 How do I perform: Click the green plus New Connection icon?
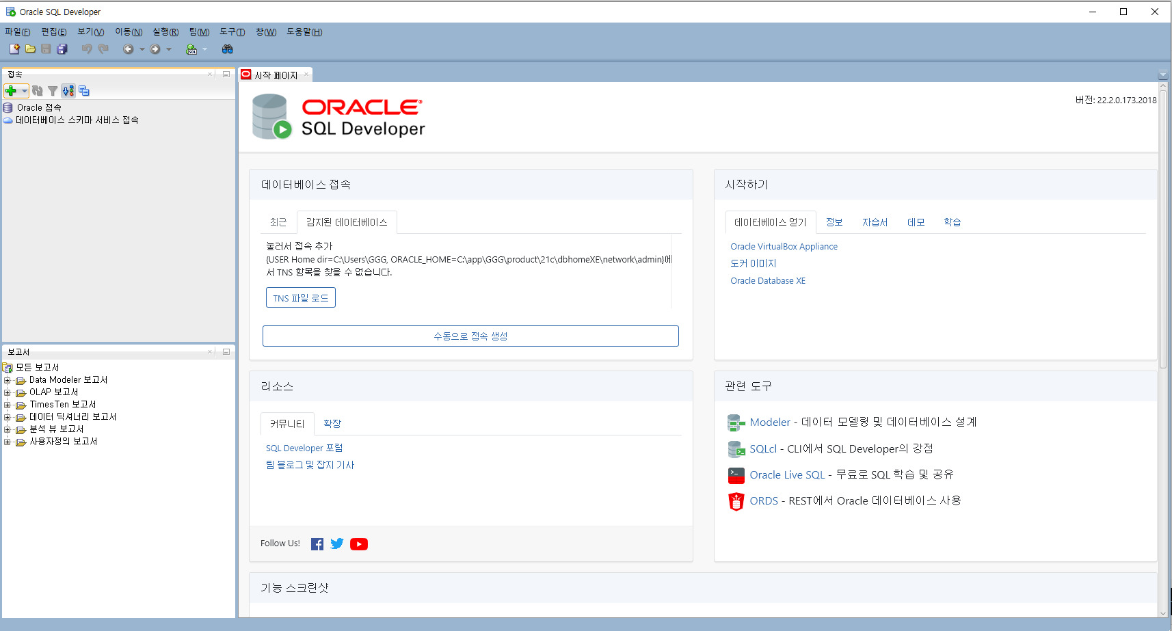pyautogui.click(x=11, y=91)
